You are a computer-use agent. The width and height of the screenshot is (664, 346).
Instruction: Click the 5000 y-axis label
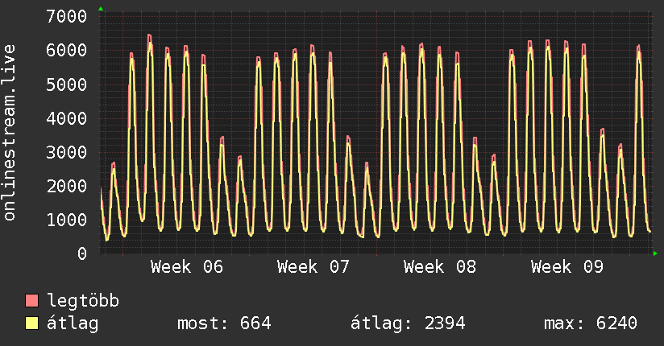click(67, 84)
